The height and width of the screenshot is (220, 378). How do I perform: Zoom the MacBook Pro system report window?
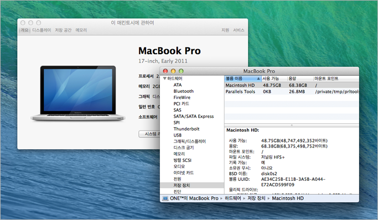[181, 71]
